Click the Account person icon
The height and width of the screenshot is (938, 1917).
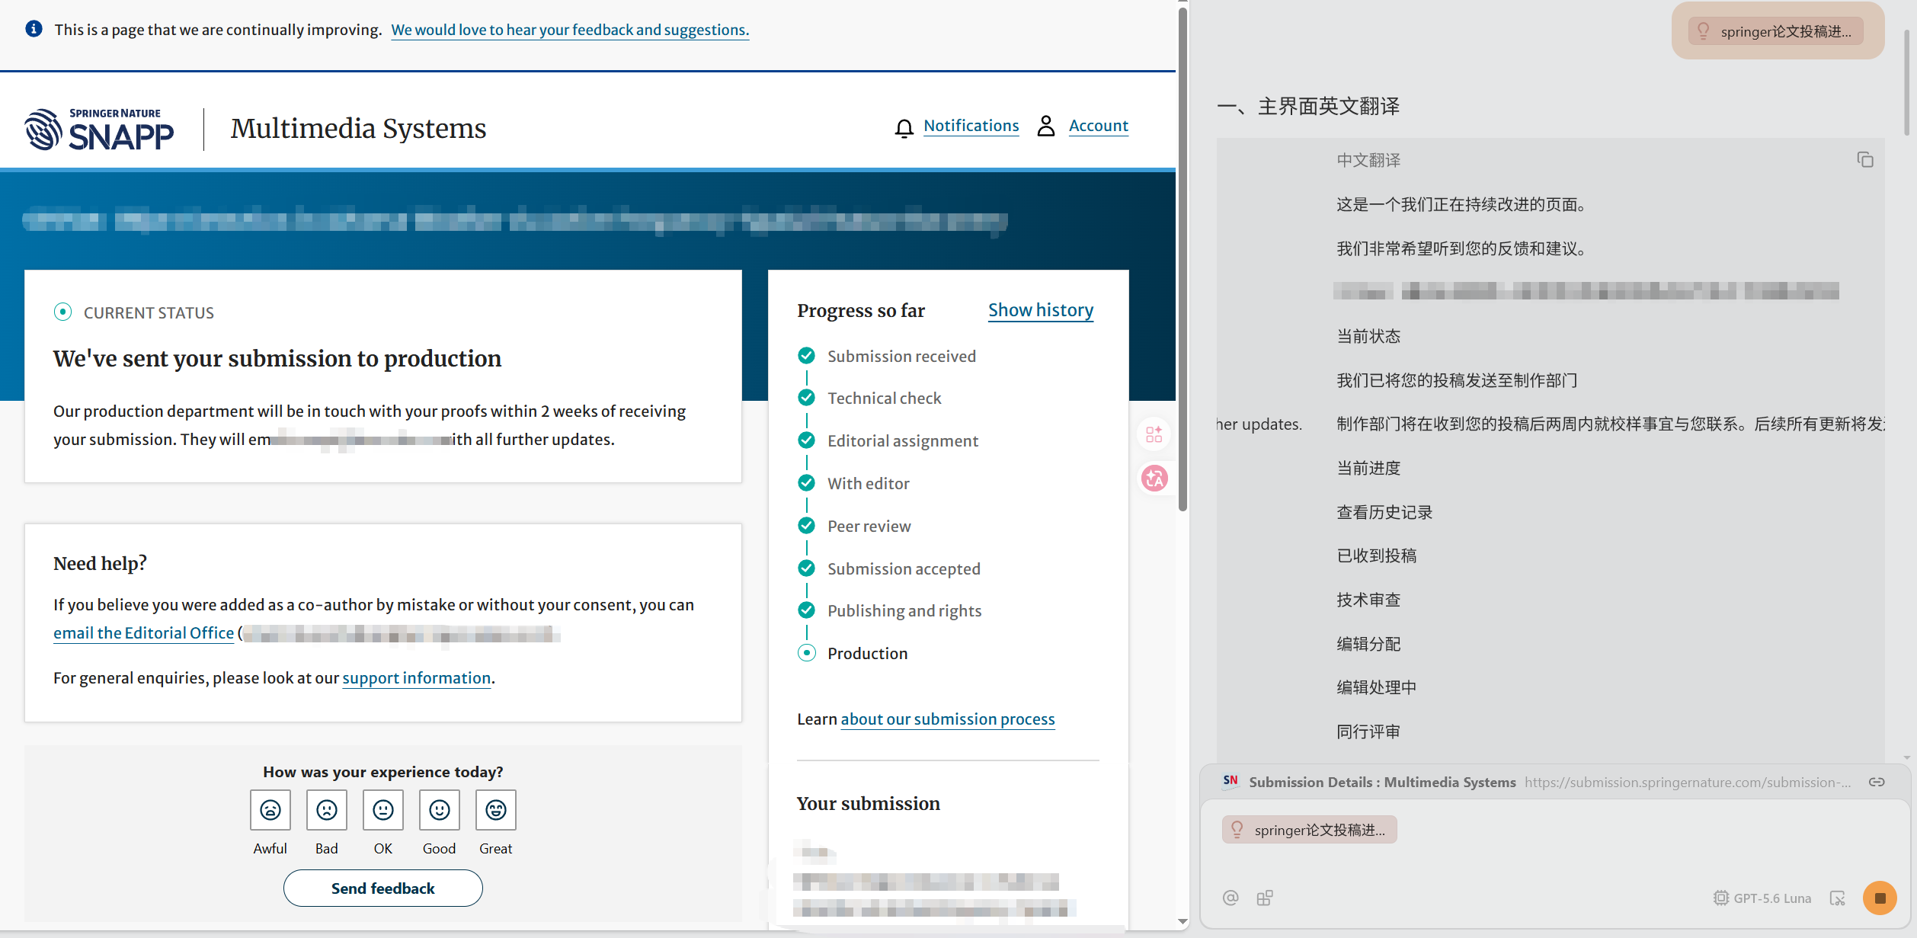click(1046, 126)
